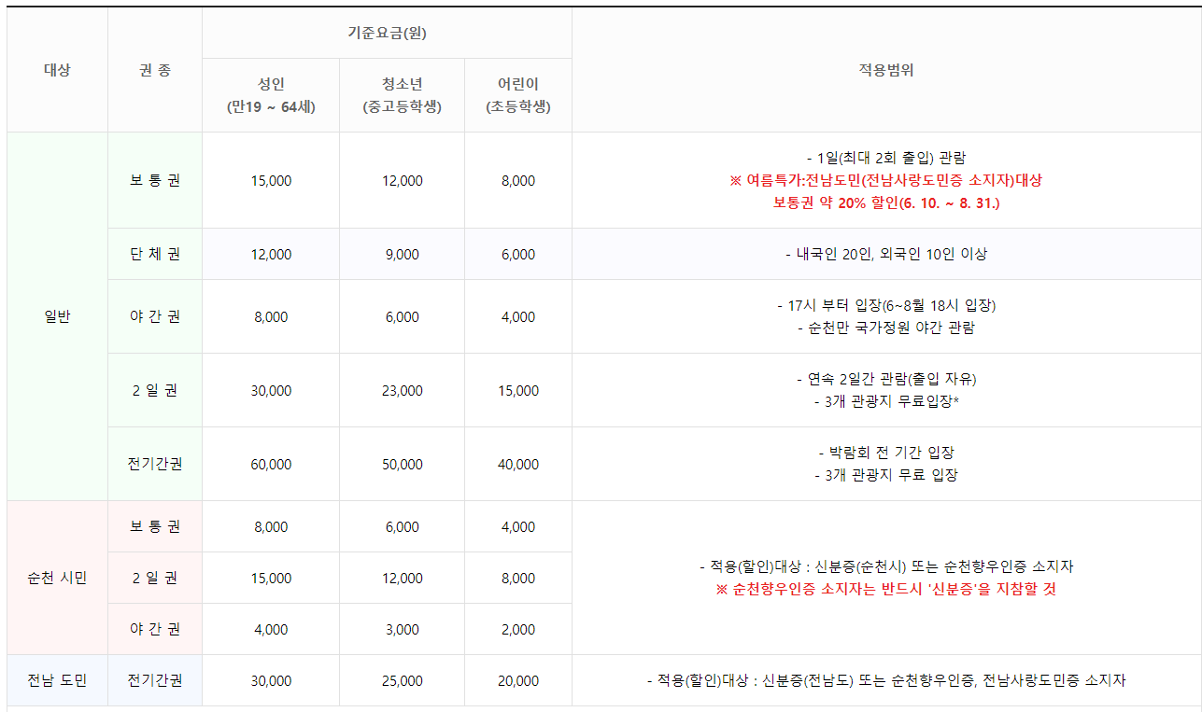Image resolution: width=1202 pixels, height=712 pixels.
Task: Click '연속 2일간 관람(출입 자유)' text
Action: click(886, 379)
